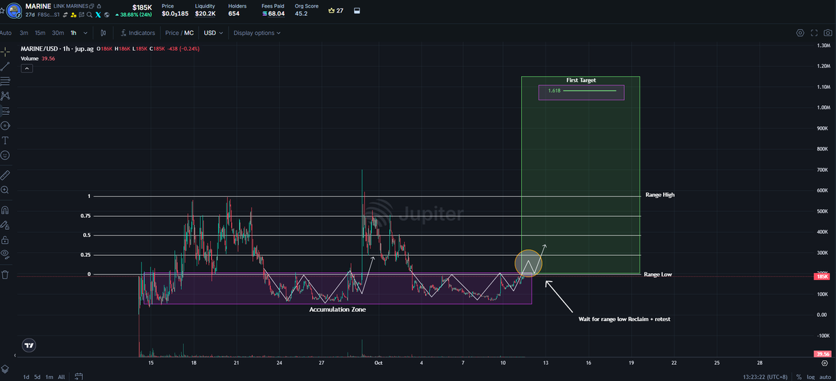Remove drawings with trash icon
The width and height of the screenshot is (836, 381).
(6, 274)
